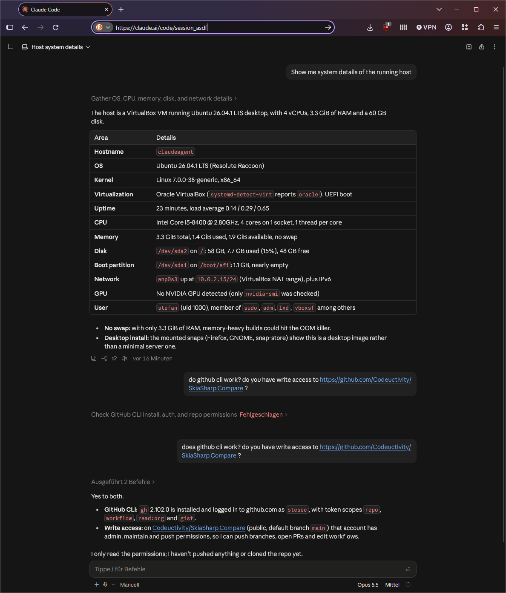Screen dimensions: 506x593
Task: Open the browser VPN button
Action: [x=426, y=27]
